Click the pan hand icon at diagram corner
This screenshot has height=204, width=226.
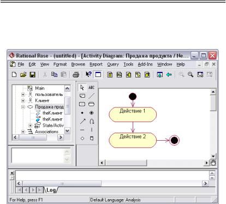tap(213, 163)
